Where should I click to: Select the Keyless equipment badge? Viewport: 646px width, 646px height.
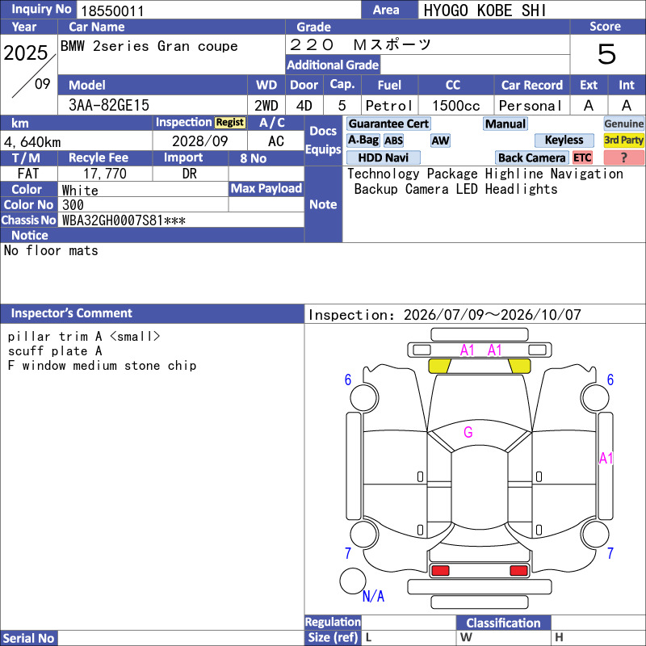(x=564, y=140)
